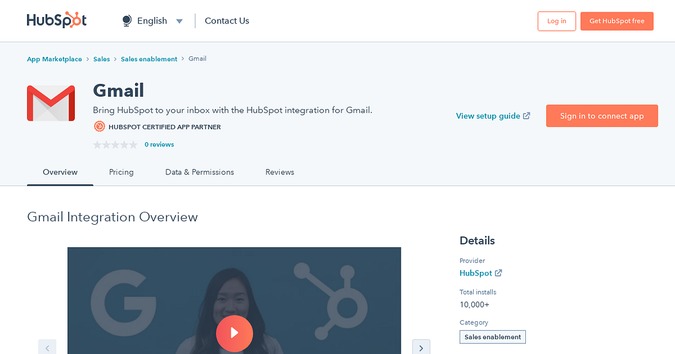Click the external link icon beside View setup guide
Image resolution: width=675 pixels, height=354 pixels.
pos(526,115)
